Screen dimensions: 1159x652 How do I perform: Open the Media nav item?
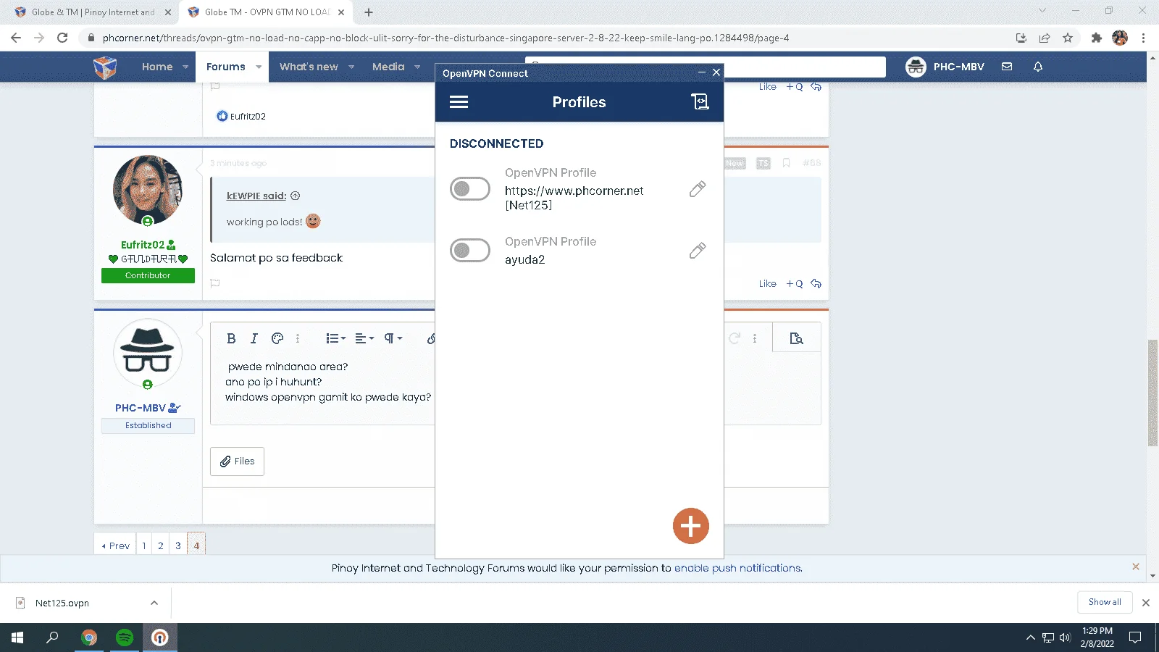click(x=388, y=67)
